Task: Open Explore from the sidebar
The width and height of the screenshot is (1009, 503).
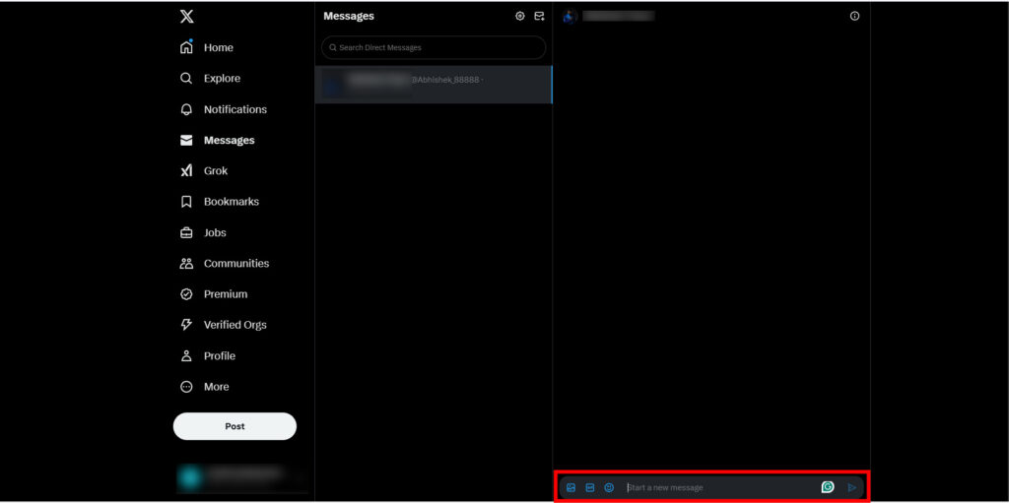Action: 221,79
